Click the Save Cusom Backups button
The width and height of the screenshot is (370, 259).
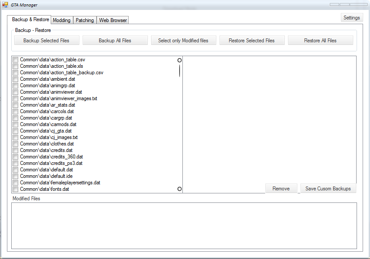coord(328,189)
